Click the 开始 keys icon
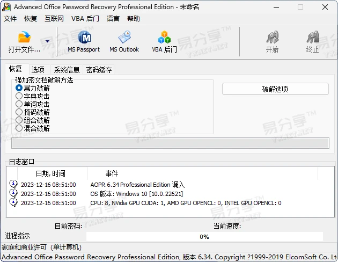338x262 pixels. tap(273, 37)
